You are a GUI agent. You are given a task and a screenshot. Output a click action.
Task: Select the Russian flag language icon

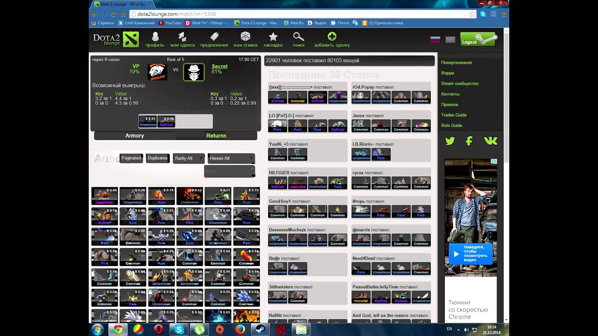coord(435,40)
